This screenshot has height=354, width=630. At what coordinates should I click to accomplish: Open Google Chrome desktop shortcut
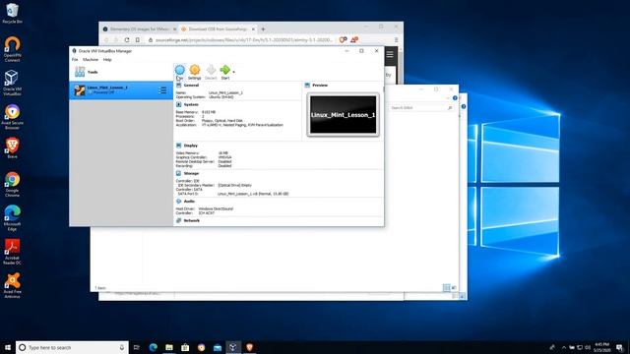12,184
